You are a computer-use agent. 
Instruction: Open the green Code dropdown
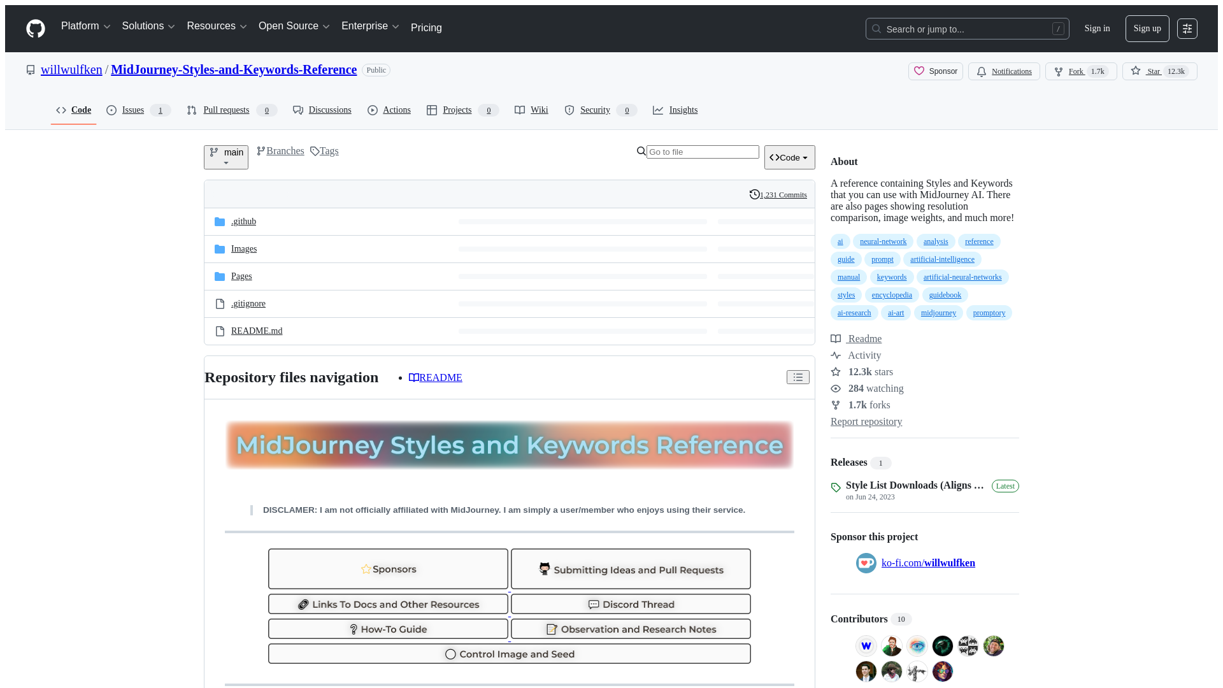point(789,157)
